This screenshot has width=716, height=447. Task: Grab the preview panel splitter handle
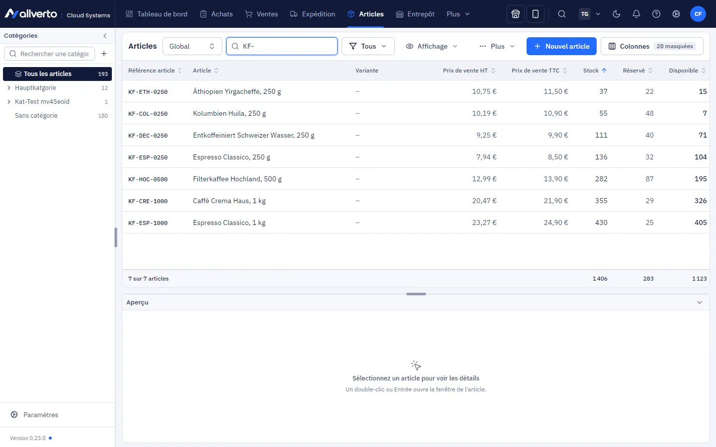pyautogui.click(x=416, y=294)
